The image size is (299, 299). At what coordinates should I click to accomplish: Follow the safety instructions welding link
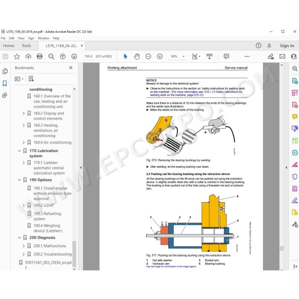196,94
